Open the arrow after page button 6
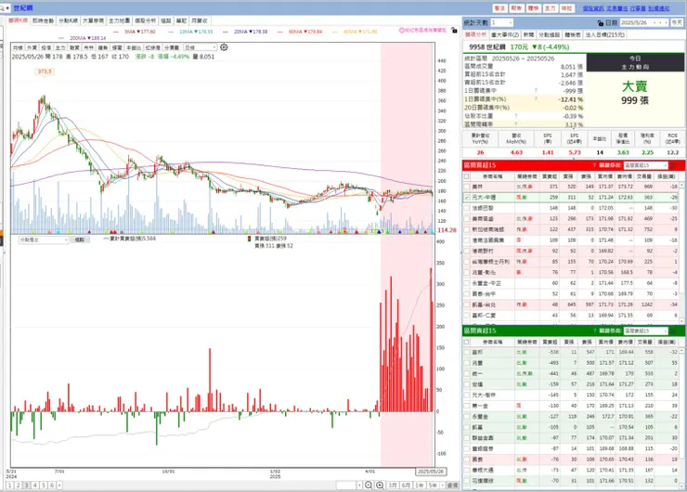Image resolution: width=687 pixels, height=492 pixels. coord(59,485)
